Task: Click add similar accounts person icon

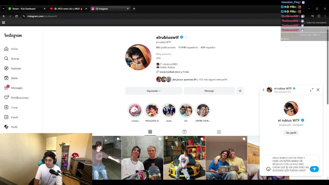Action: pyautogui.click(x=240, y=91)
